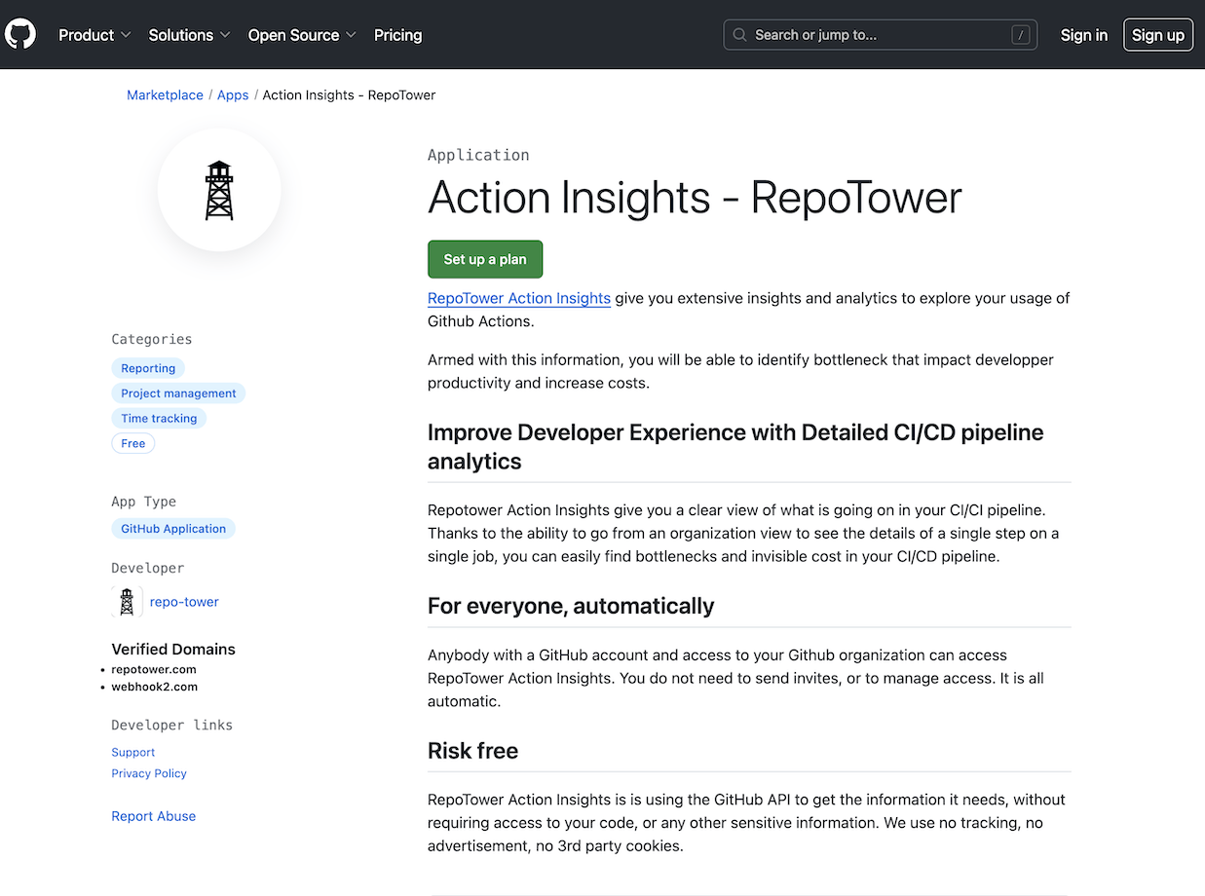Image resolution: width=1205 pixels, height=896 pixels.
Task: Select the Reporting category badge
Action: [x=147, y=368]
